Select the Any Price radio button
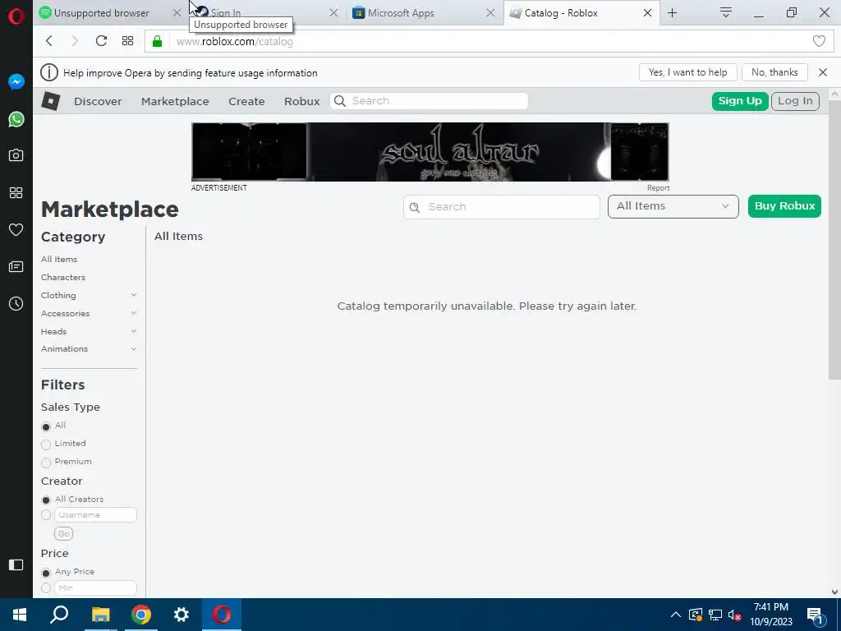 [x=46, y=573]
